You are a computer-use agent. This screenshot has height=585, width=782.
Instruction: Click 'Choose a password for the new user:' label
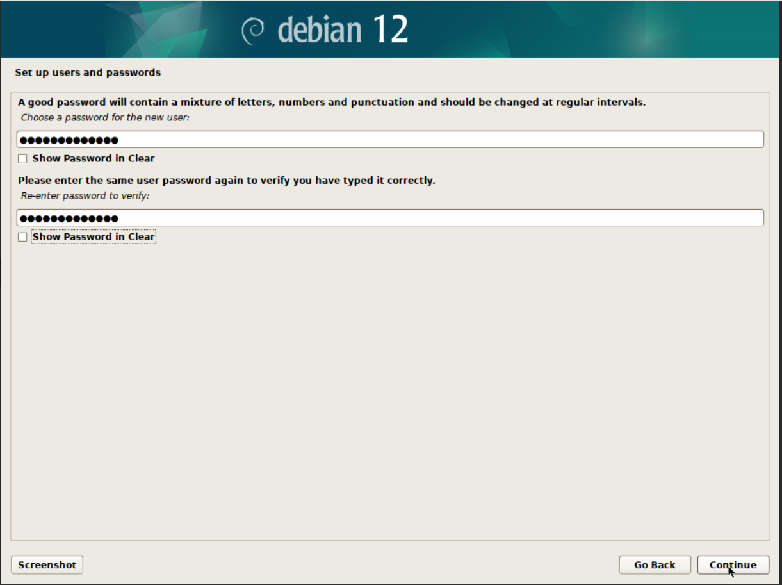pos(105,117)
